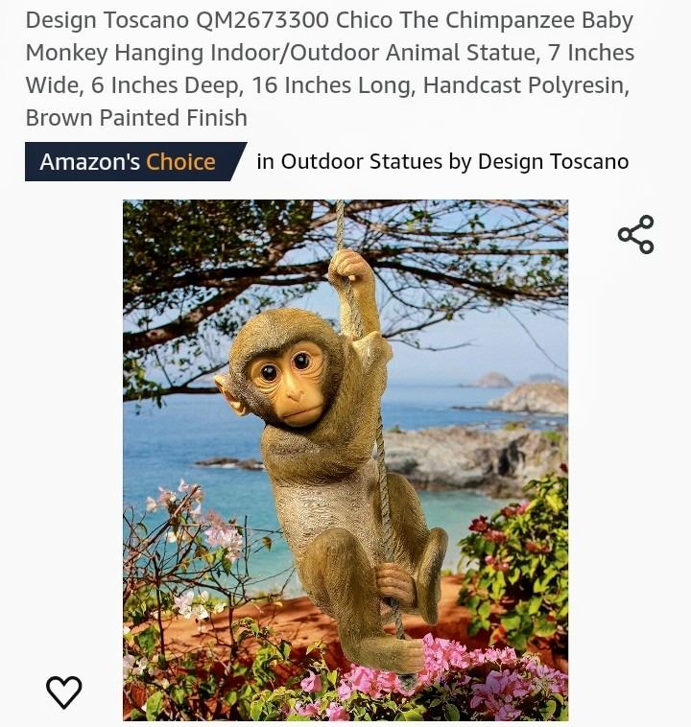Tap Design Toscano after the badge
The image size is (691, 727).
coord(553,162)
